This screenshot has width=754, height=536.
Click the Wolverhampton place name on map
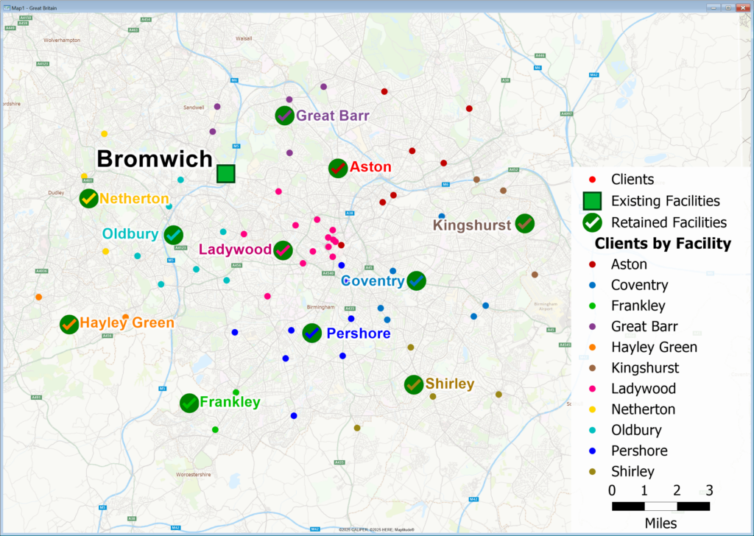click(x=62, y=40)
